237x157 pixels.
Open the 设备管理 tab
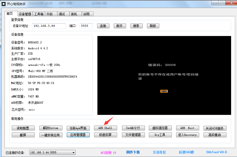click(25, 14)
